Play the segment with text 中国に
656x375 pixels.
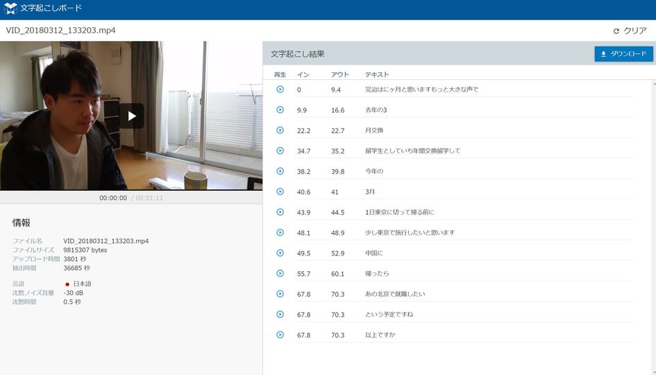coord(280,253)
